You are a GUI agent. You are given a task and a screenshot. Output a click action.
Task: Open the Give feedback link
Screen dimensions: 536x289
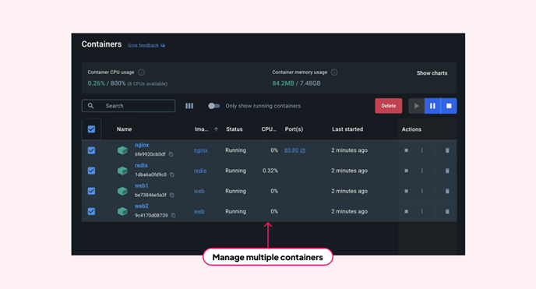click(146, 45)
